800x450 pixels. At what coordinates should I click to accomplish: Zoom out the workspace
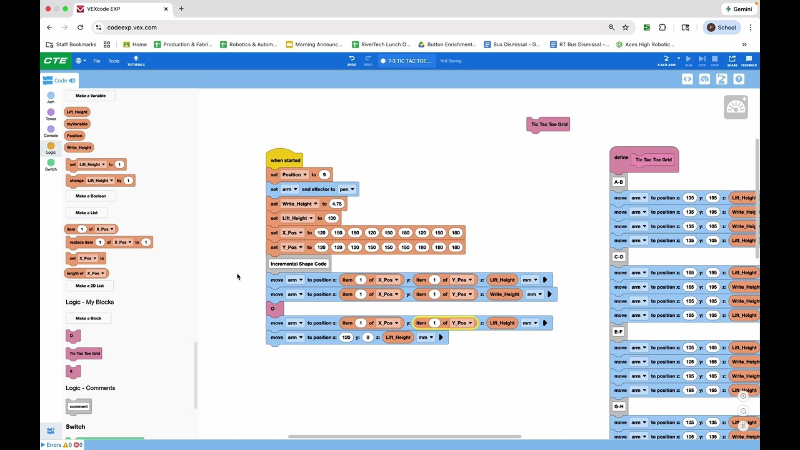[x=743, y=411]
